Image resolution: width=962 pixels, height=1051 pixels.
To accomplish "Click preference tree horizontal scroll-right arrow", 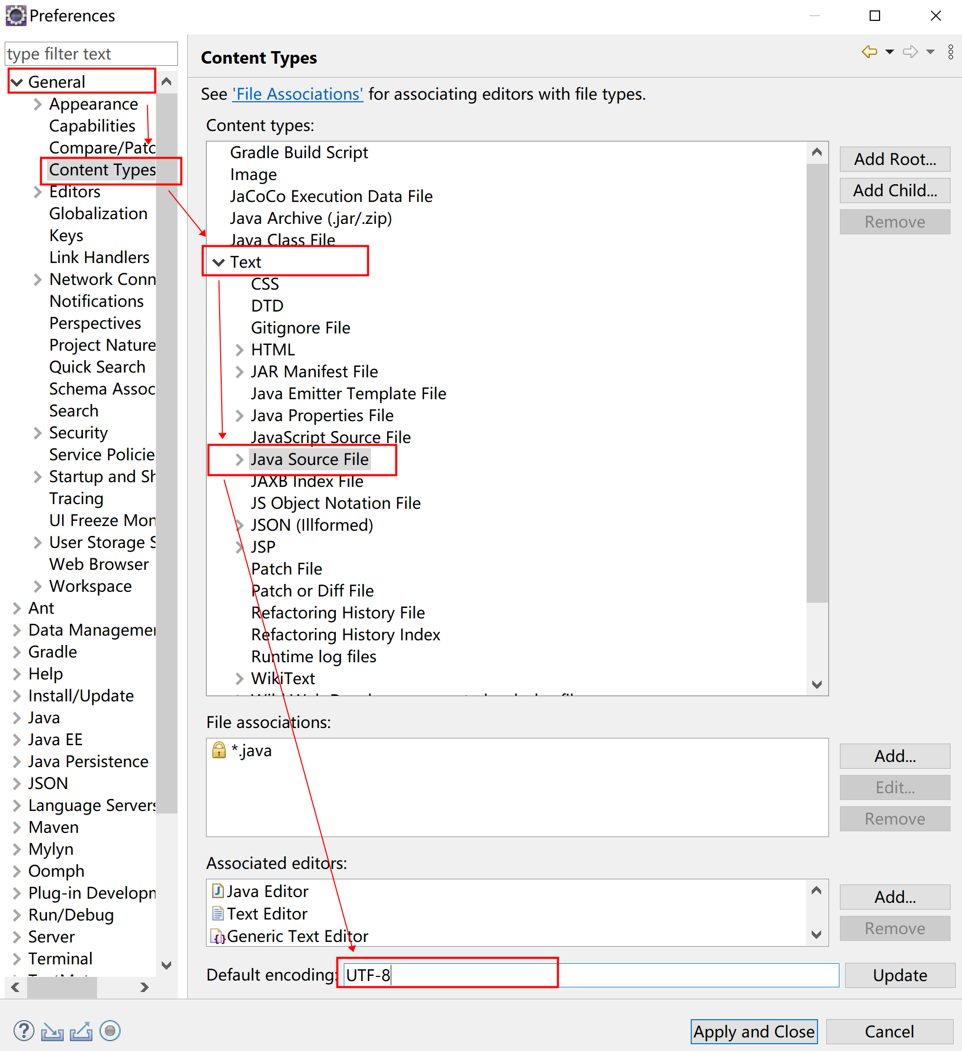I will pyautogui.click(x=145, y=987).
